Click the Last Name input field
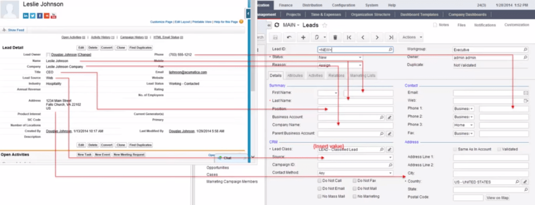This screenshot has width=535, height=205. pyautogui.click(x=355, y=101)
